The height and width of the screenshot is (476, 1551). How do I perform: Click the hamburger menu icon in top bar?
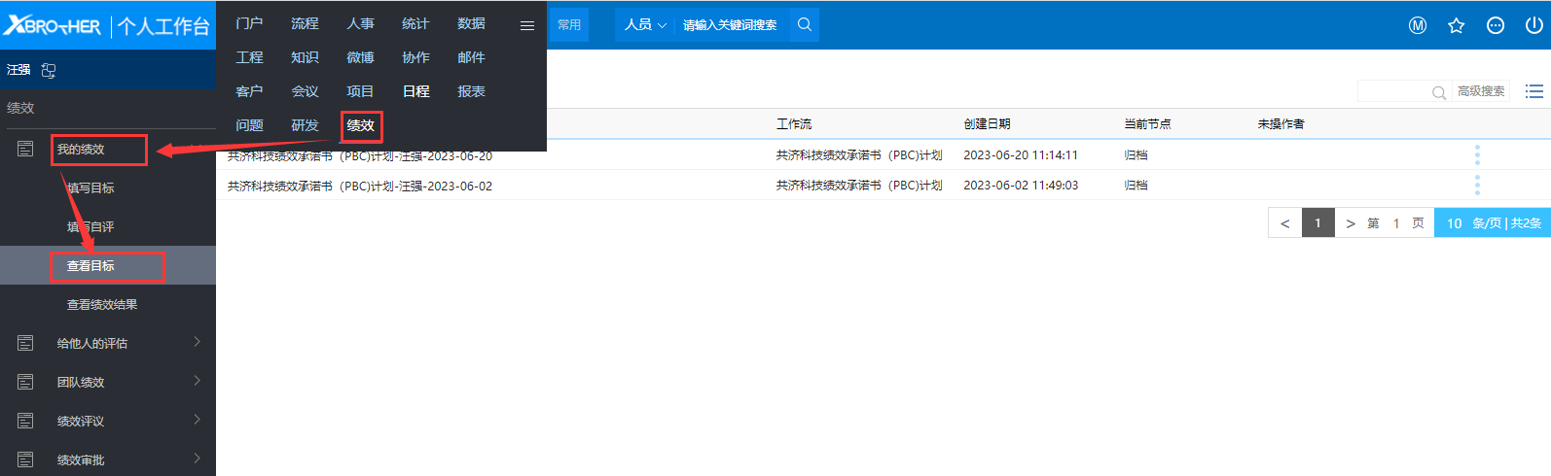526,26
